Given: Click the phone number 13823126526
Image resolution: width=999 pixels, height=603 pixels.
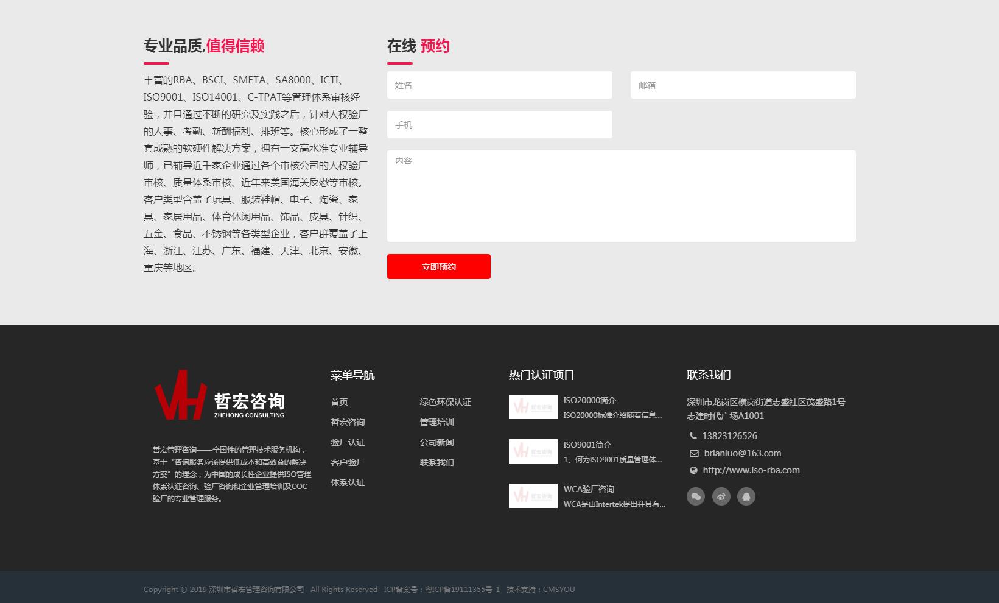Looking at the screenshot, I should (729, 436).
